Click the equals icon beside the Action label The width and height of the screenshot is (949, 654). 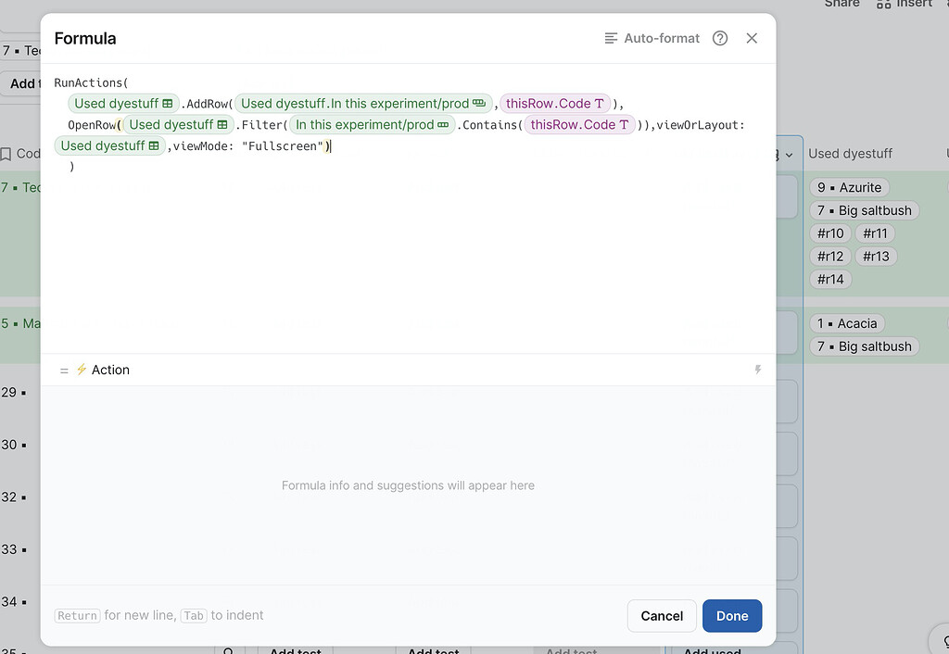coord(63,370)
